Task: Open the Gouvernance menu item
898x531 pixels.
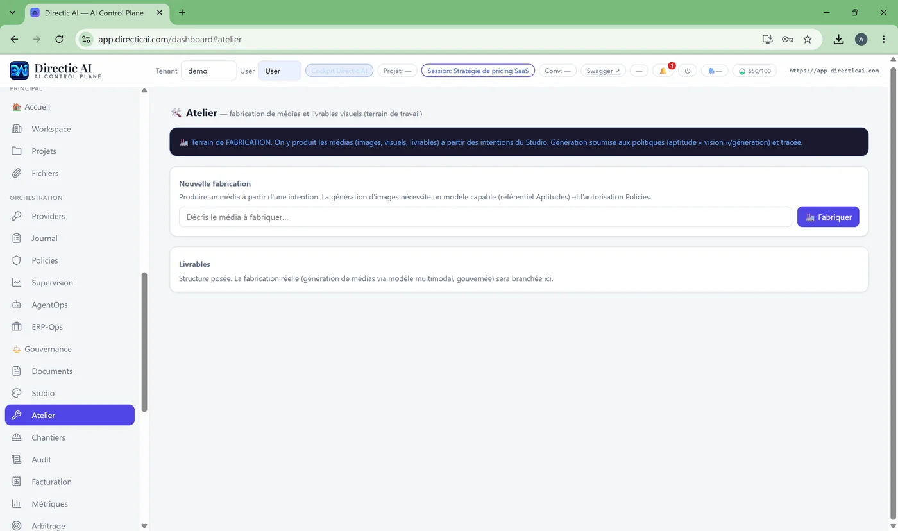Action: click(70, 349)
